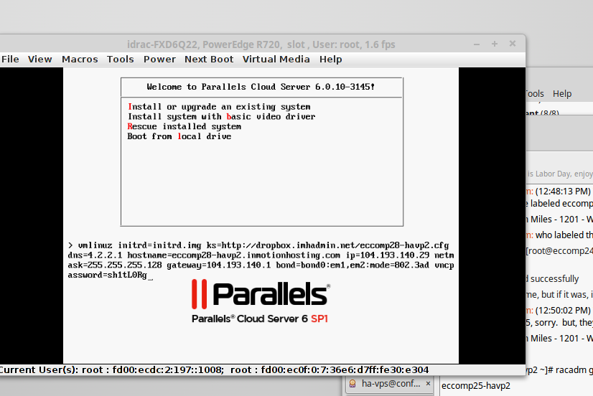Click the Parallels logo
This screenshot has height=396, width=593.
(261, 293)
